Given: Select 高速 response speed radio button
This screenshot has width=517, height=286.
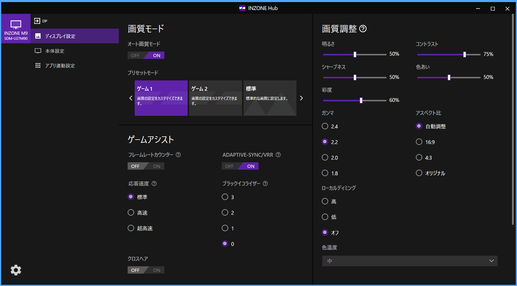Looking at the screenshot, I should (x=131, y=212).
